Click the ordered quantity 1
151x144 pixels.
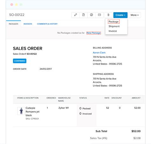point(47,108)
